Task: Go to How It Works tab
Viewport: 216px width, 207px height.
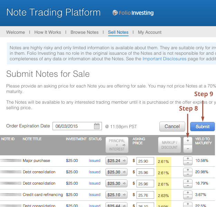Action: 48,32
